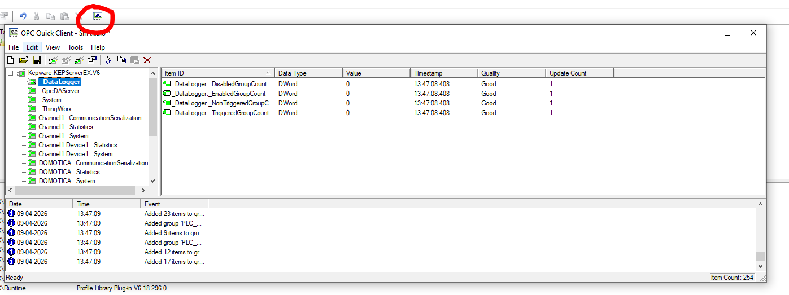Click the red Delete X icon

pyautogui.click(x=147, y=60)
